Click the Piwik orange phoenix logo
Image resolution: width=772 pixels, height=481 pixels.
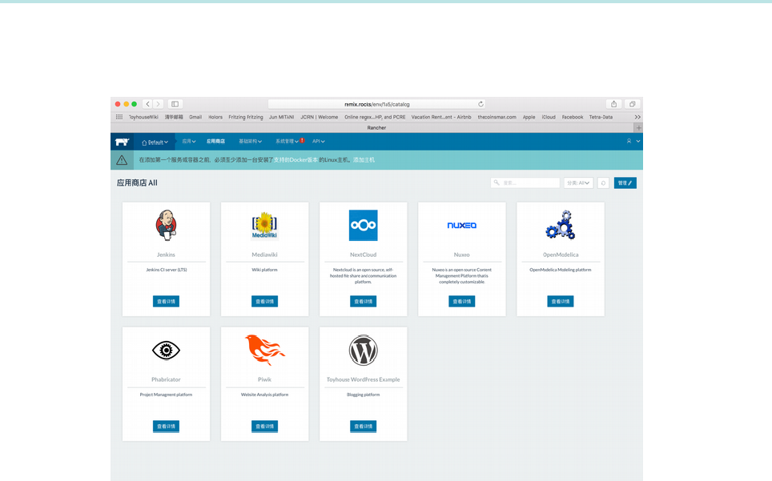(265, 350)
